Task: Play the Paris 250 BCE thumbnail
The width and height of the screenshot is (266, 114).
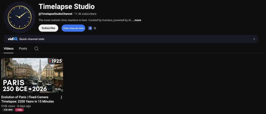Action: pyautogui.click(x=32, y=75)
